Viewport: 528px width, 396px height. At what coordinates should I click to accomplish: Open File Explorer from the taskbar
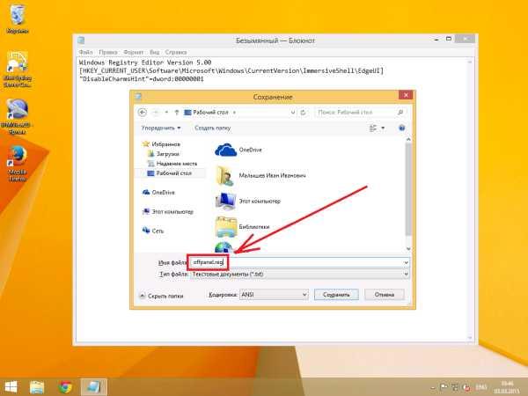pos(37,387)
